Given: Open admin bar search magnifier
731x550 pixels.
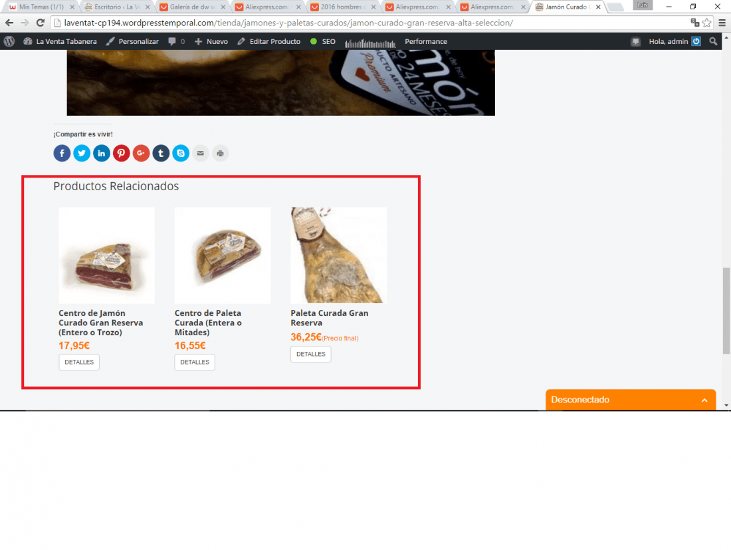Looking at the screenshot, I should click(713, 41).
